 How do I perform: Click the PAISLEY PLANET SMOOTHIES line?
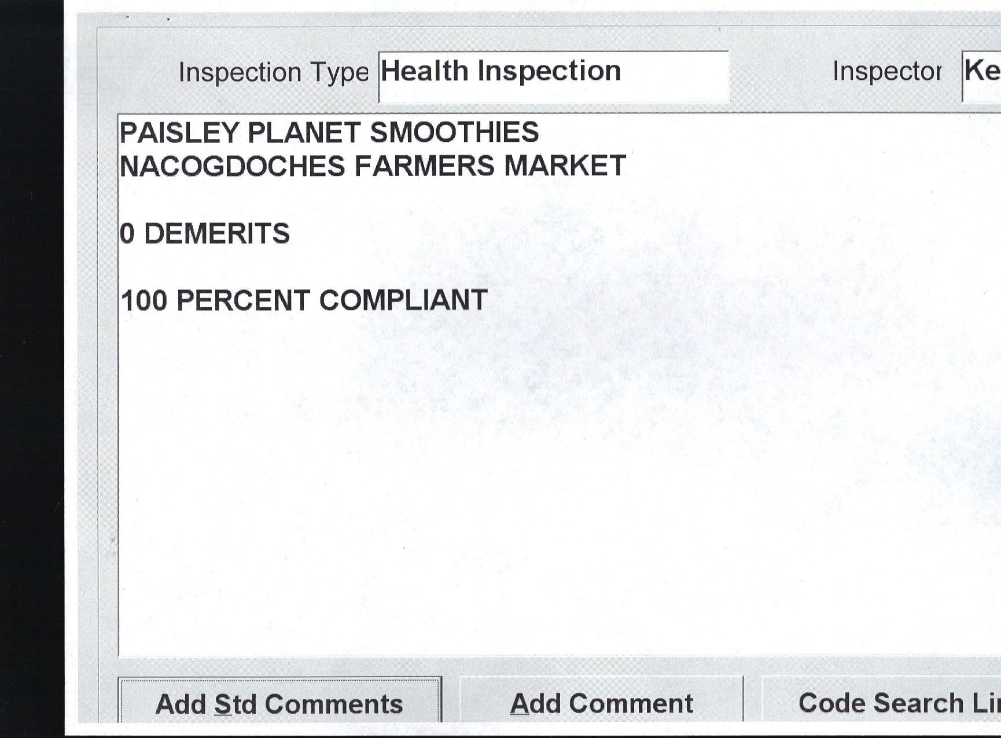coord(329,133)
